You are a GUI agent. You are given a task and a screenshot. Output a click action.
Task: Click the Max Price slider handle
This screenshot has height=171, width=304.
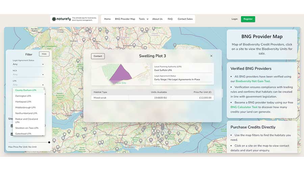(x=49, y=142)
